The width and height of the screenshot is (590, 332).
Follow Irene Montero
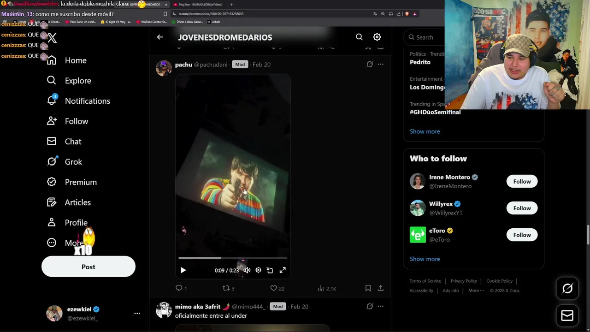pos(522,182)
